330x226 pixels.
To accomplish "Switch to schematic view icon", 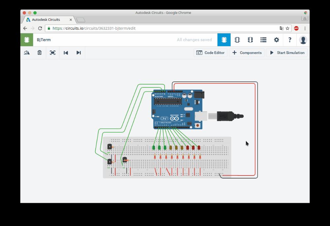I will tap(237, 40).
